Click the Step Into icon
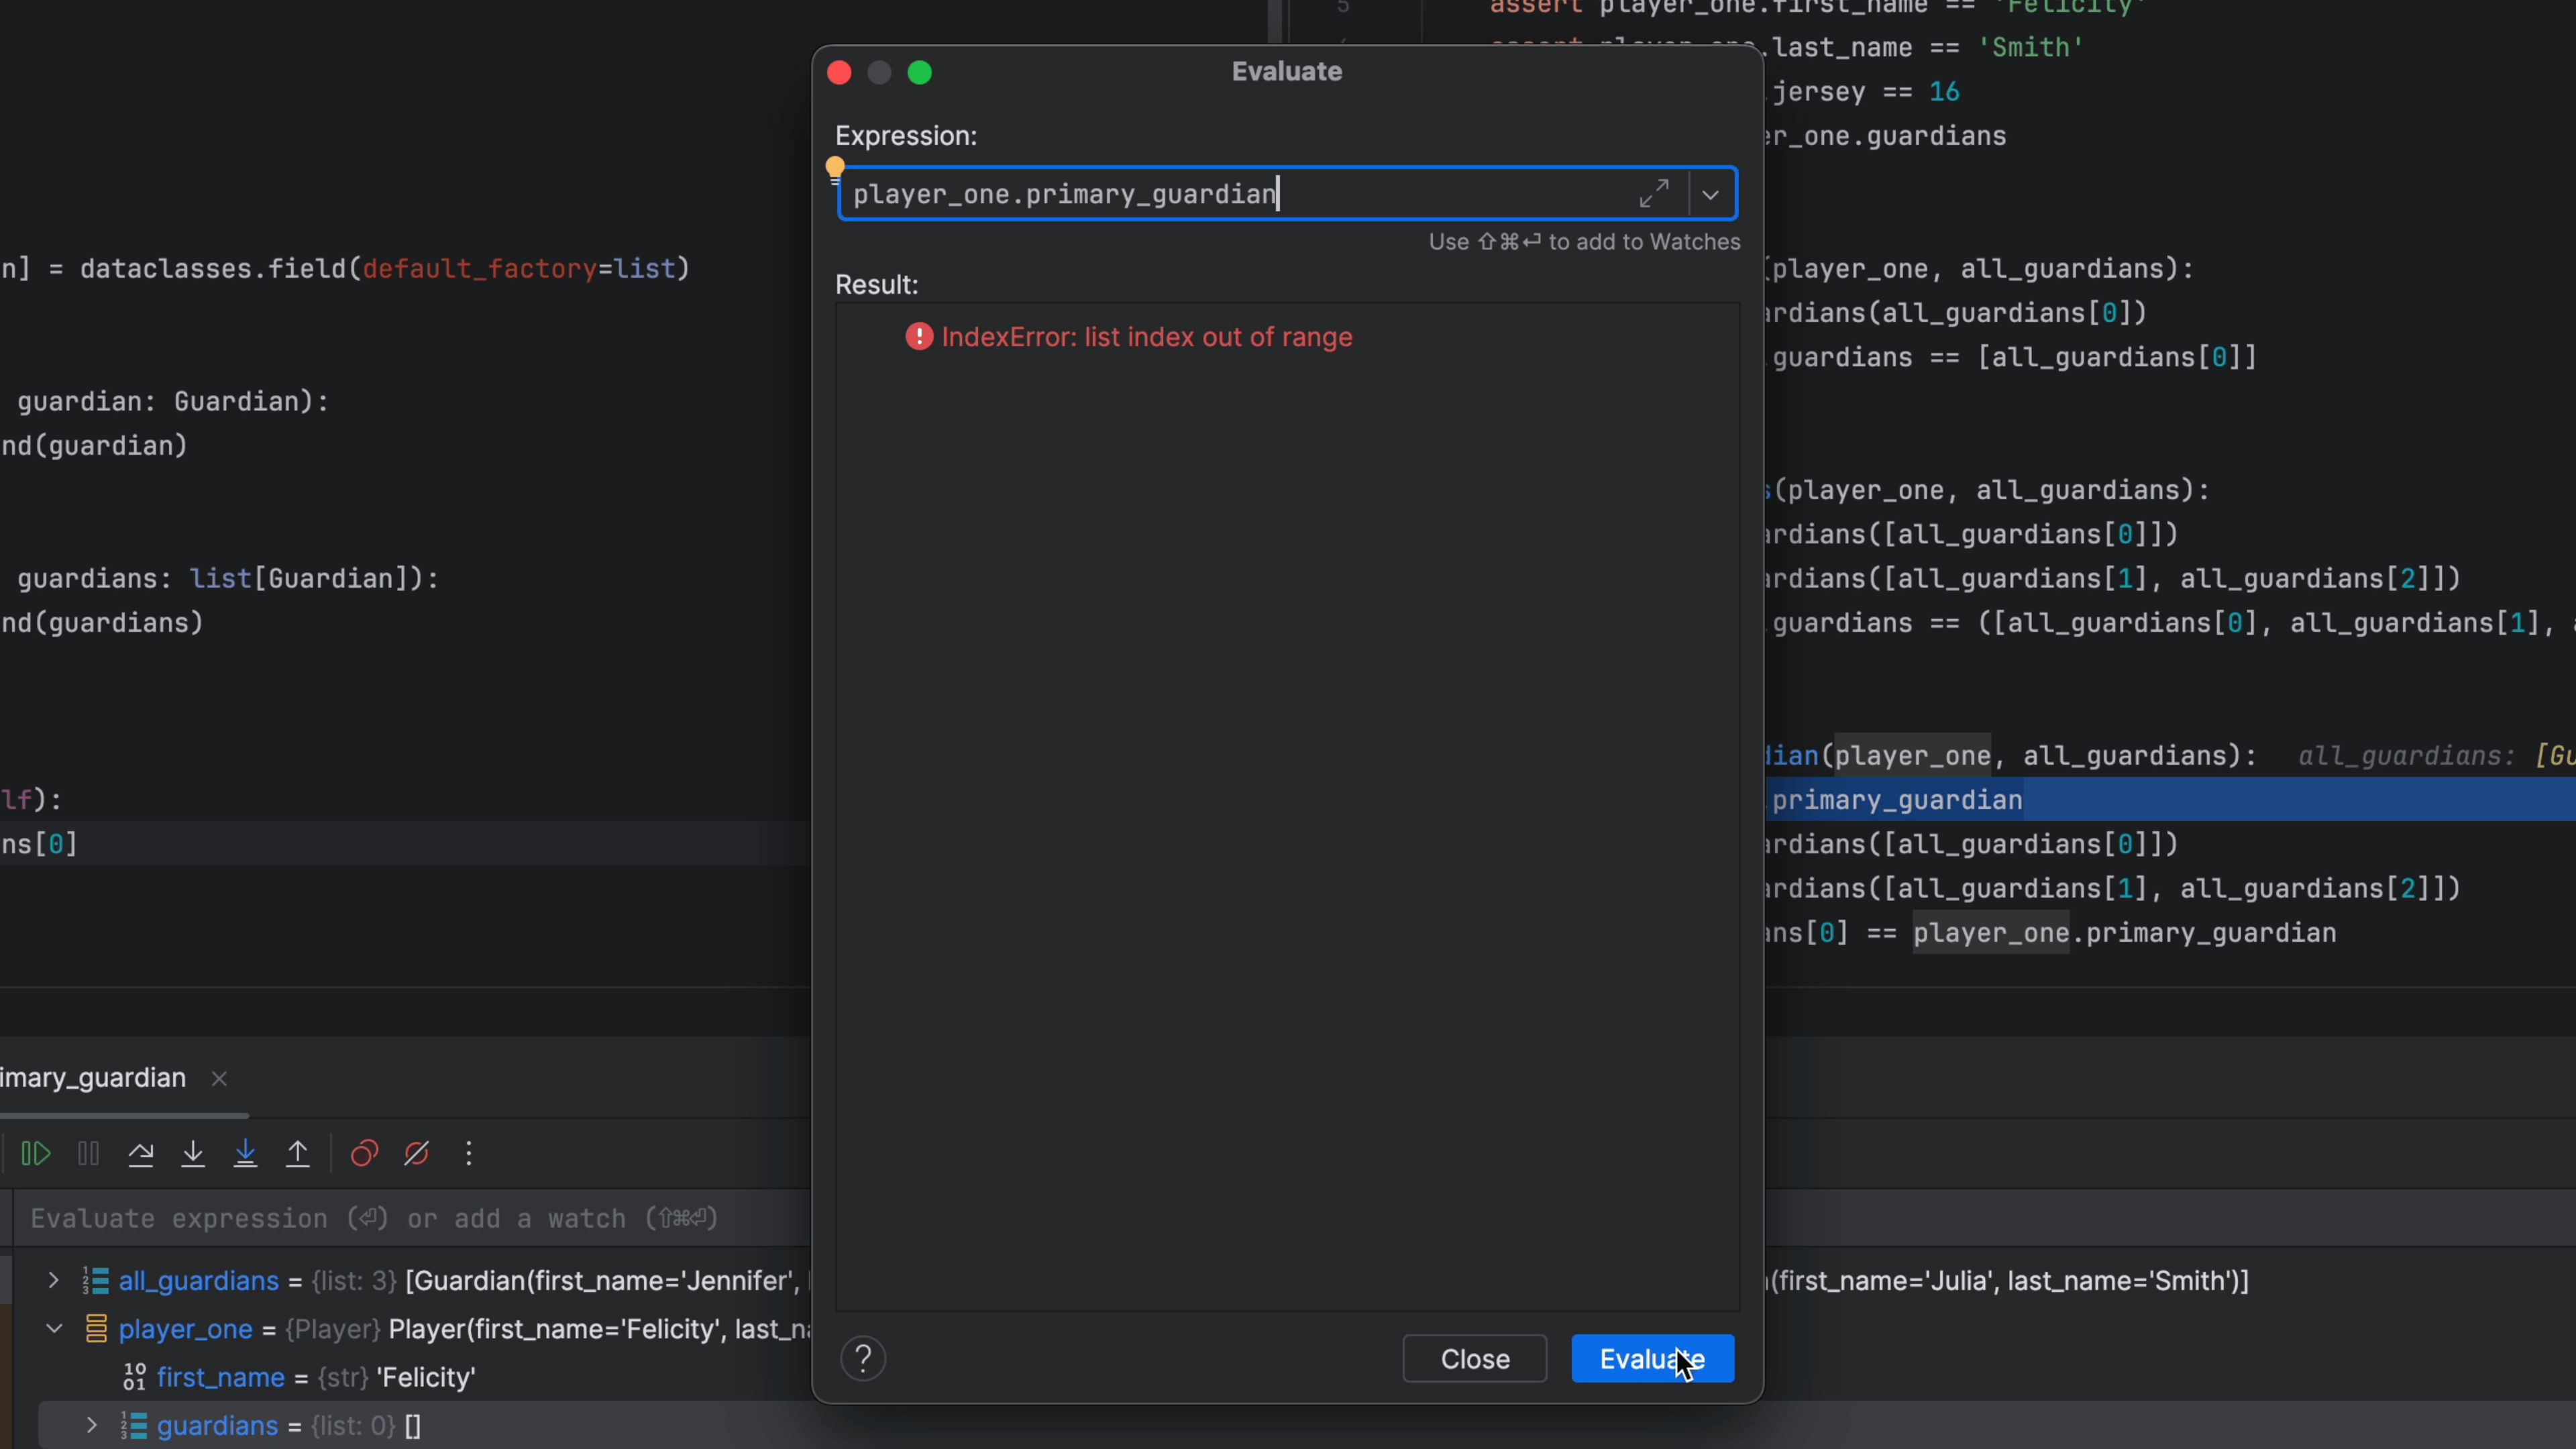 193,1154
